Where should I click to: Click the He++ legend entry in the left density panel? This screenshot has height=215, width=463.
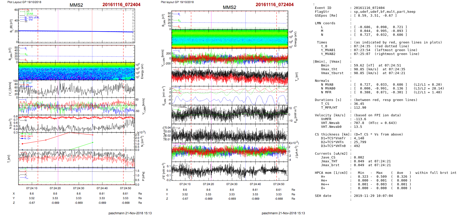click(x=30, y=136)
